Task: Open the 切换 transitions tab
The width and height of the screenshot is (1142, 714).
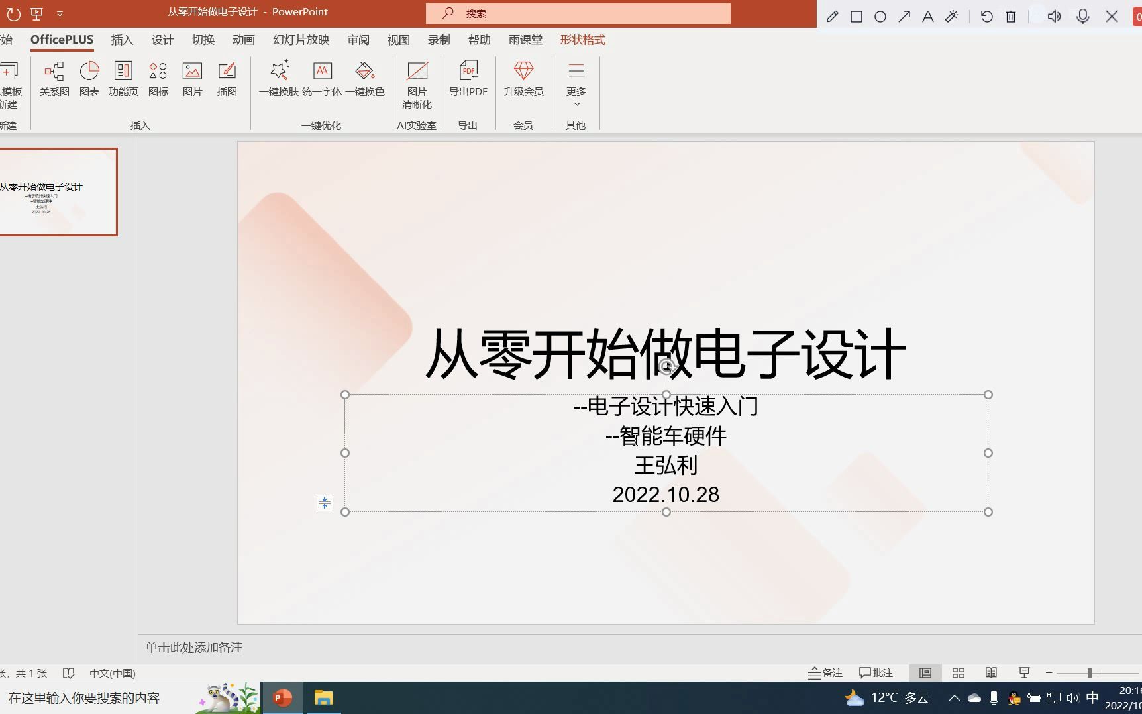Action: (203, 40)
